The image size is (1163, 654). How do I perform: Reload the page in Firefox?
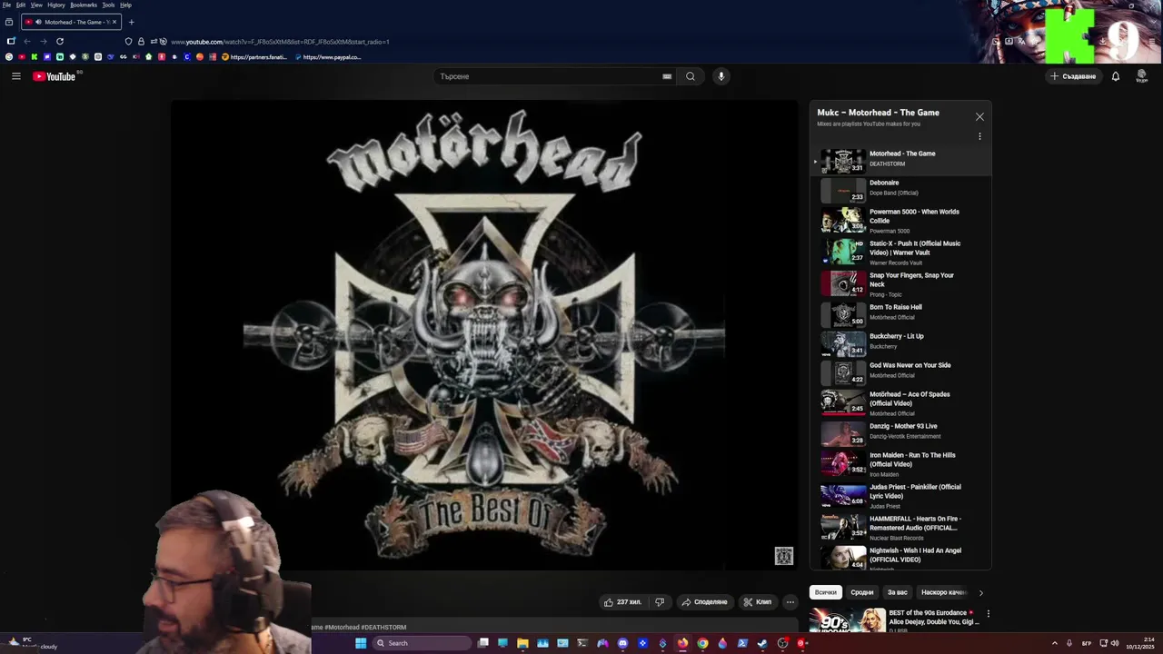pos(60,41)
